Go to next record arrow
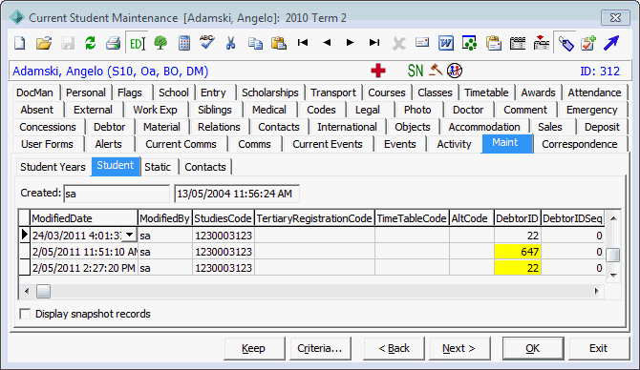640x370 pixels. point(351,42)
